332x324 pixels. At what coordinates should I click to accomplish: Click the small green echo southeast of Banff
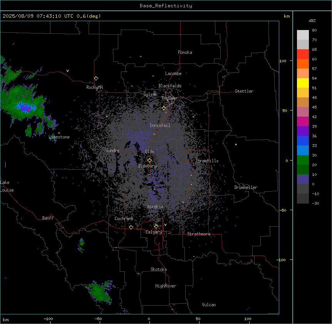point(82,245)
